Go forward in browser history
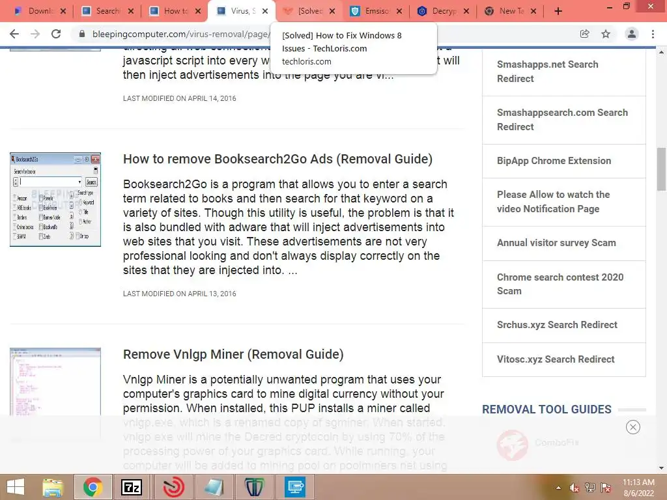The image size is (667, 500). (35, 34)
